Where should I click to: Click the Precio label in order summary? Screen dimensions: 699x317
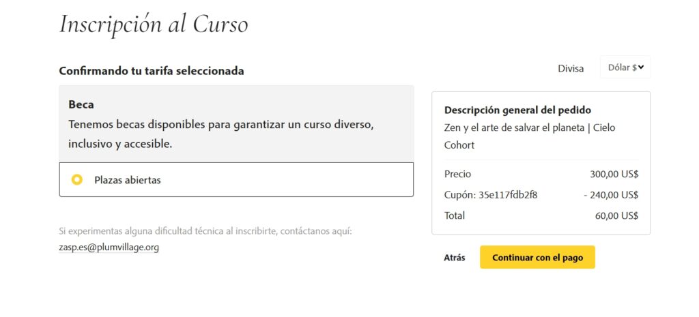[457, 174]
